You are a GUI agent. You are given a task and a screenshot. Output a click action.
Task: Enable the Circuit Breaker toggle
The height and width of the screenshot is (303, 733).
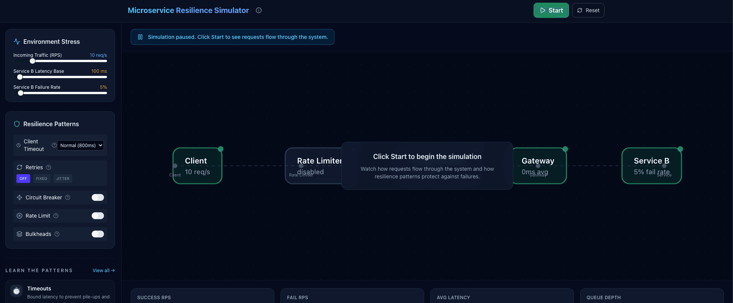[x=98, y=197]
